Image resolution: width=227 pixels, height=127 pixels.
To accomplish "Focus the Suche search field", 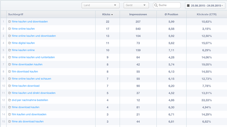I will coord(167,5).
